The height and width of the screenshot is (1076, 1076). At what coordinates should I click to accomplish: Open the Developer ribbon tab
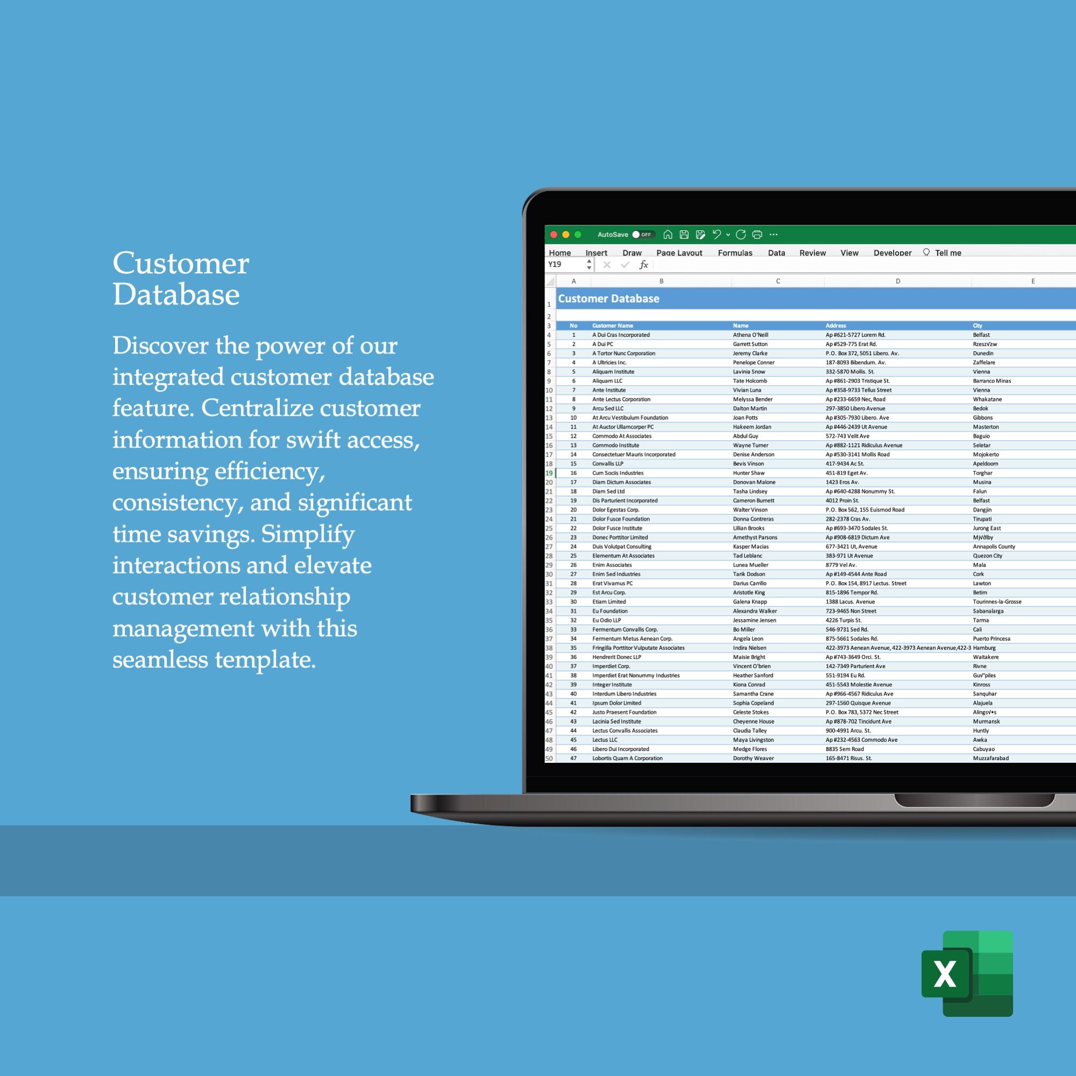892,253
